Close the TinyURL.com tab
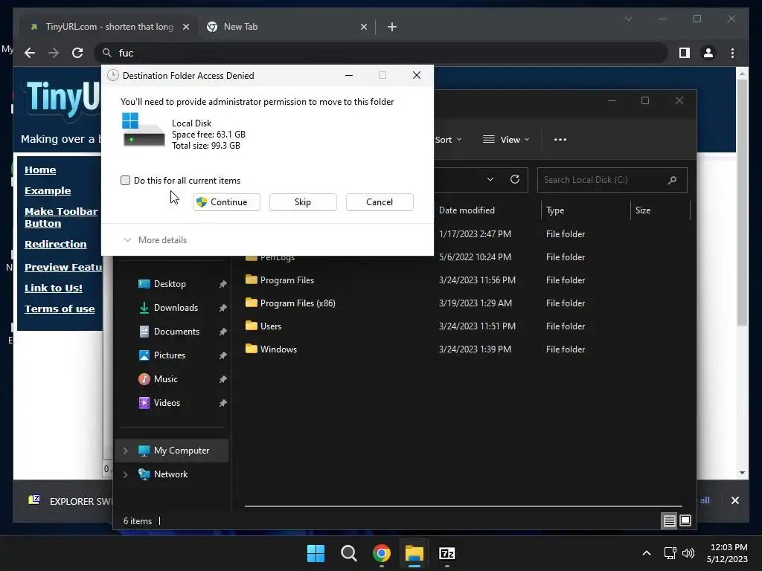The height and width of the screenshot is (571, 762). coord(185,27)
